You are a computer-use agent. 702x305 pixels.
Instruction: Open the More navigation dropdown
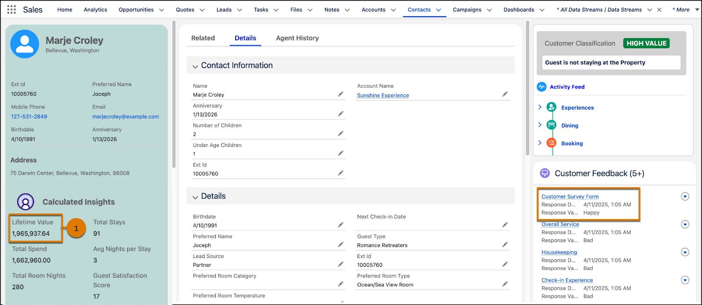[x=697, y=10]
